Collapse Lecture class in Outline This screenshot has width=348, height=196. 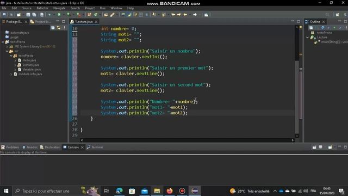tap(308, 38)
